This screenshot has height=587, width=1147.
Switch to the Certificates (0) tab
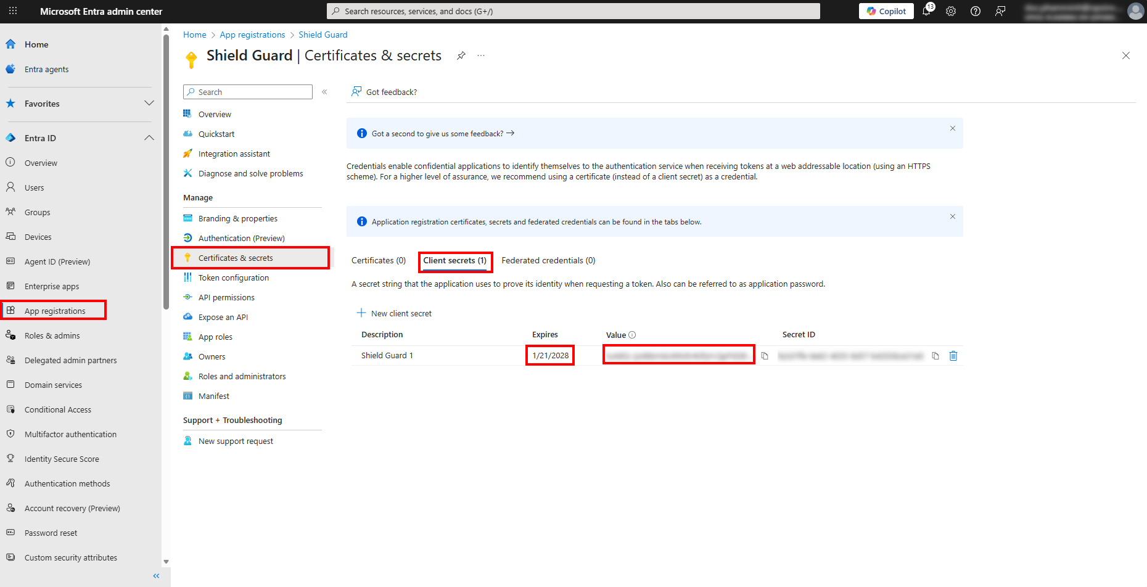(378, 260)
